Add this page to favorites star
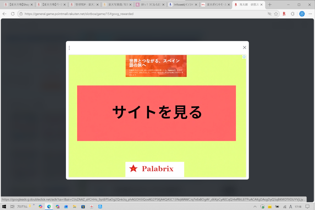The height and width of the screenshot is (210, 315). click(x=276, y=14)
